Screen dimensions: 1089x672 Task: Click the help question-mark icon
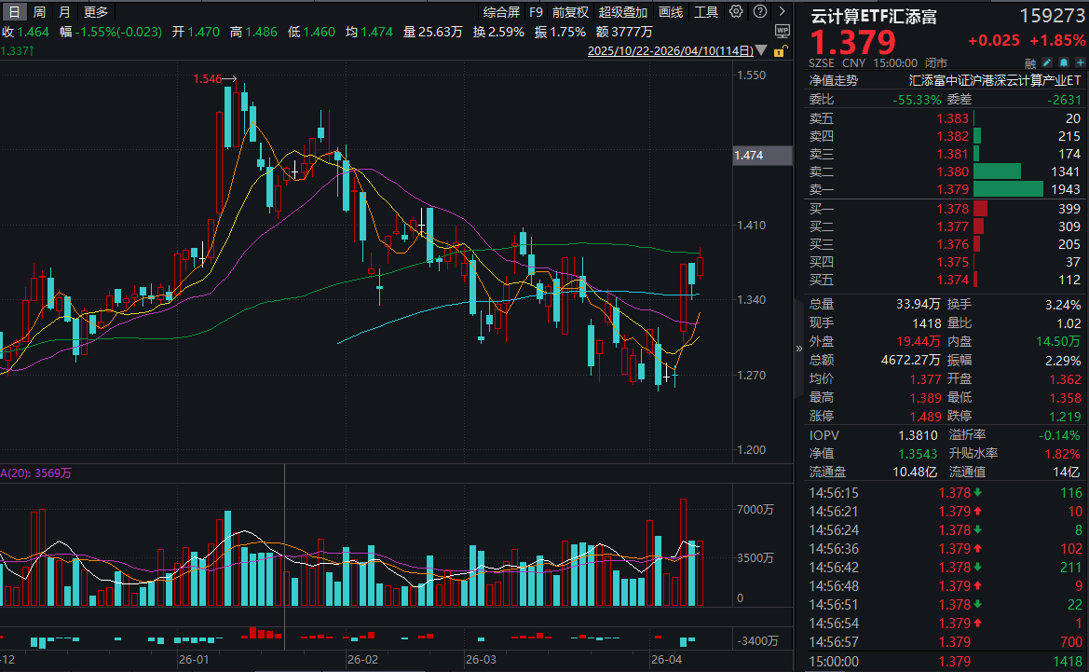point(761,11)
